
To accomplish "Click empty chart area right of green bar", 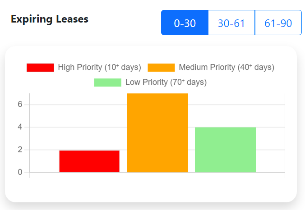I will 271,136.
